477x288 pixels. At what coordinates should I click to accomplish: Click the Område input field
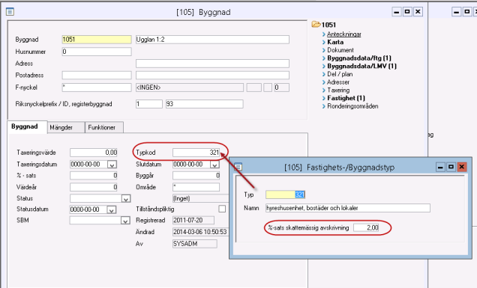[x=196, y=187]
